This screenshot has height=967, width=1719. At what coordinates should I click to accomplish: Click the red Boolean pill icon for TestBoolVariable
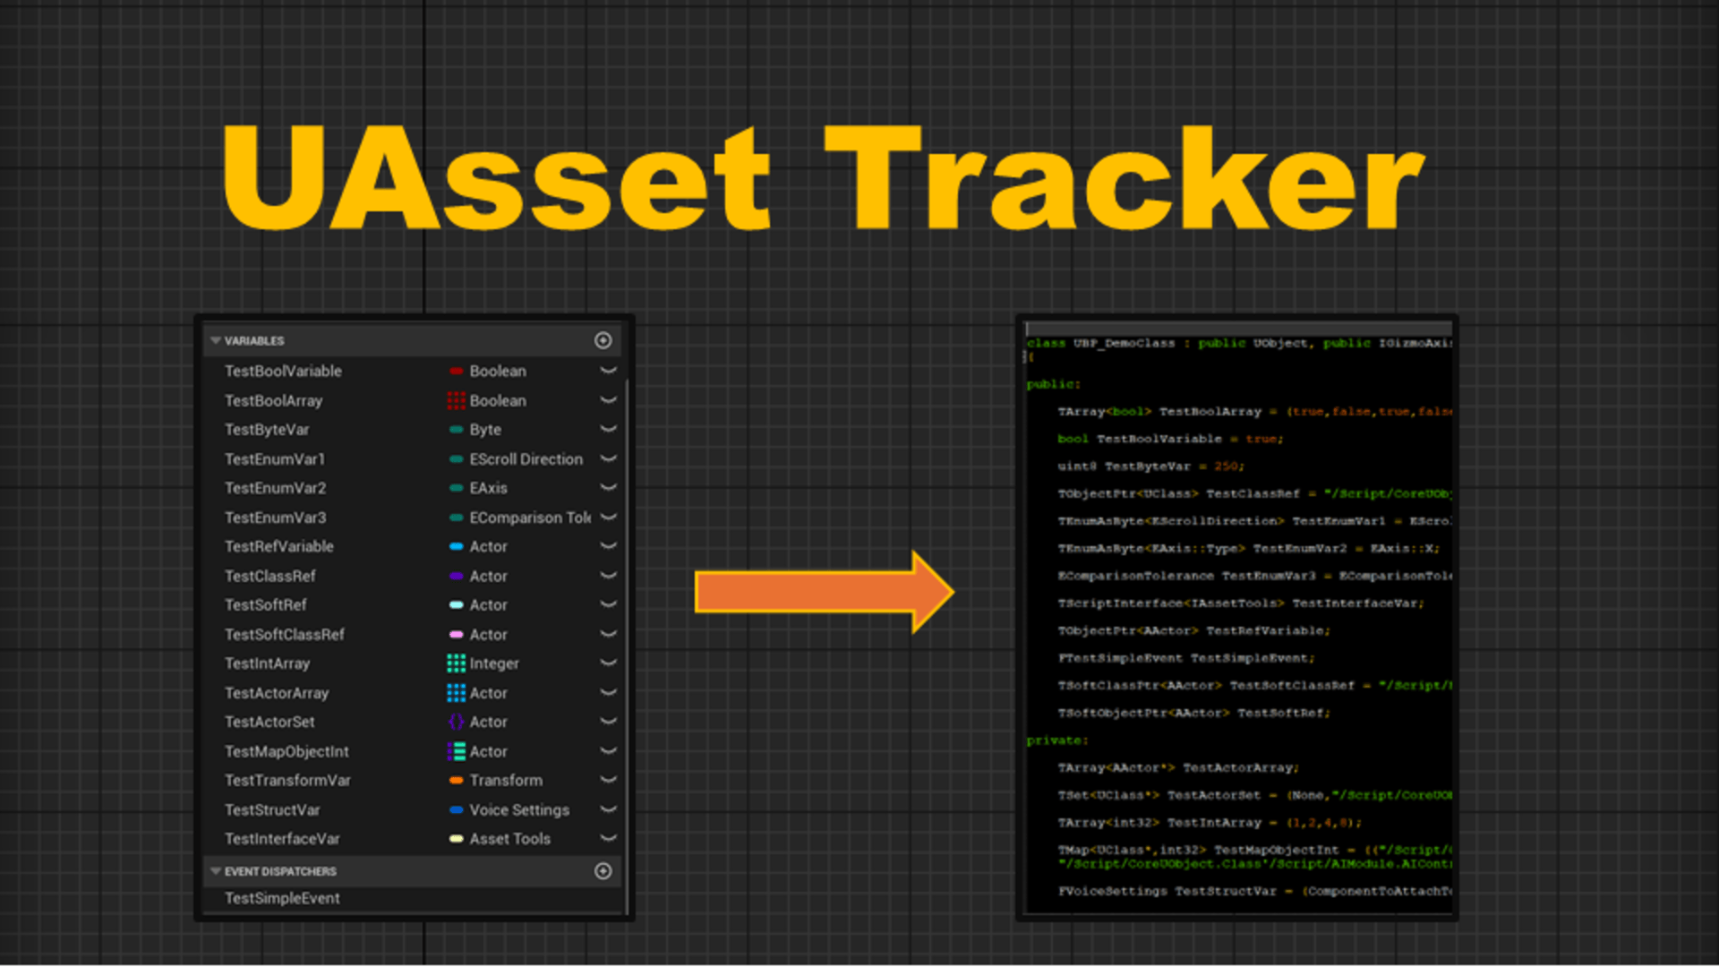456,371
